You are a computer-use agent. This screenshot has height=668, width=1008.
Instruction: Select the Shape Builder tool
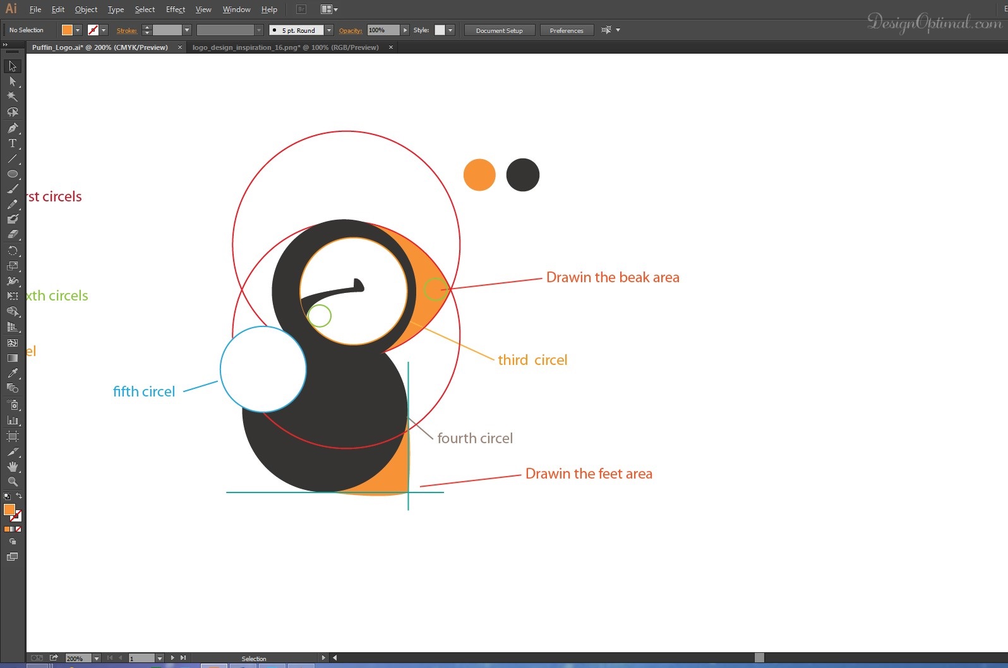pos(12,311)
